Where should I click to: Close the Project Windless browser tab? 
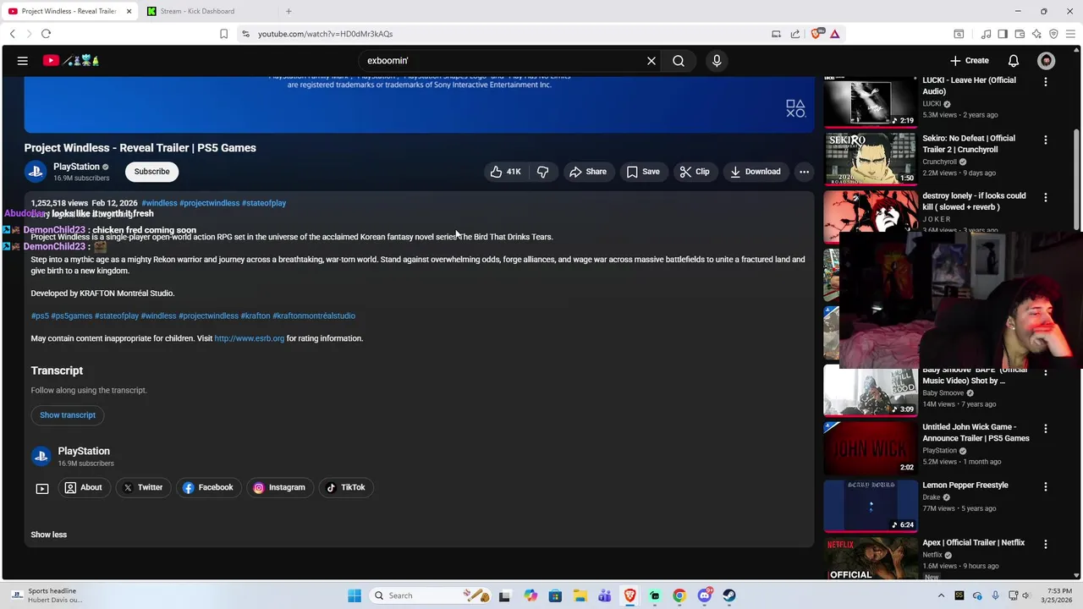pyautogui.click(x=129, y=11)
